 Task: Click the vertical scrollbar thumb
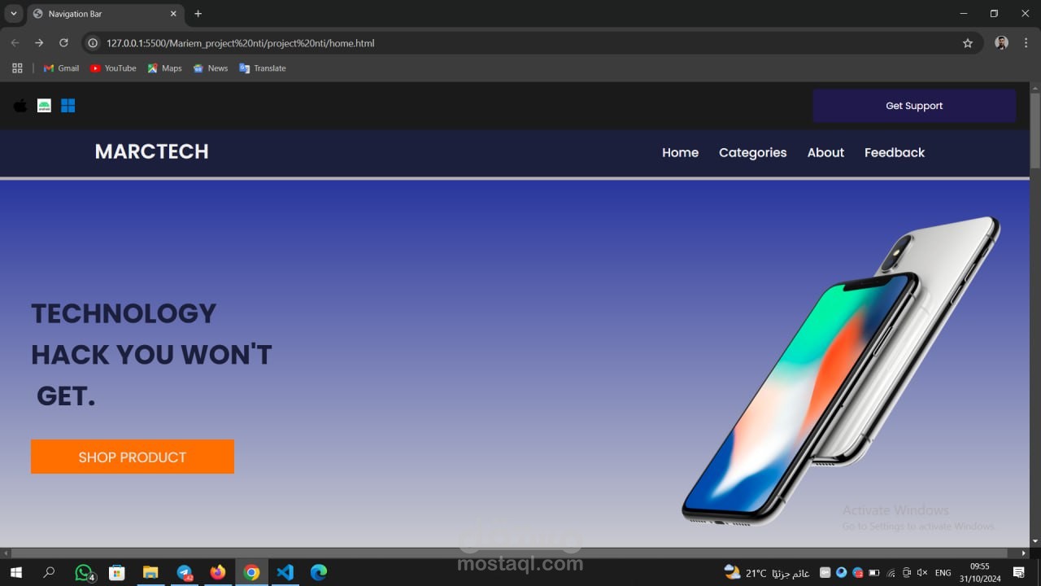tap(1034, 130)
